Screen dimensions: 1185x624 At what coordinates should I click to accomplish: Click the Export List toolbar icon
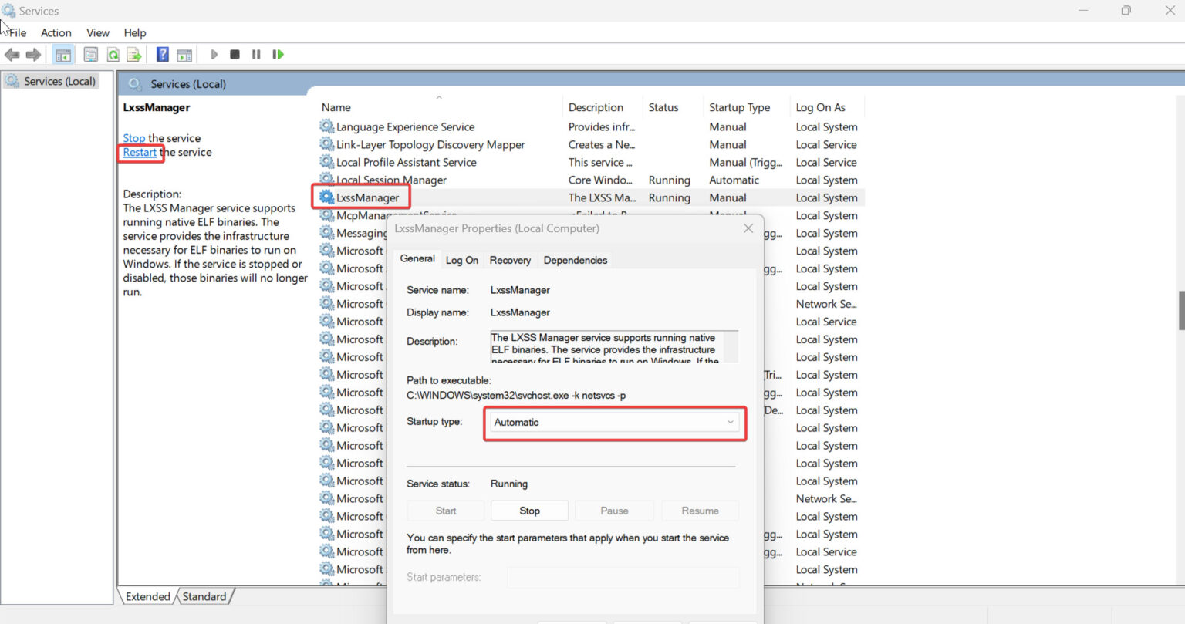(x=134, y=55)
